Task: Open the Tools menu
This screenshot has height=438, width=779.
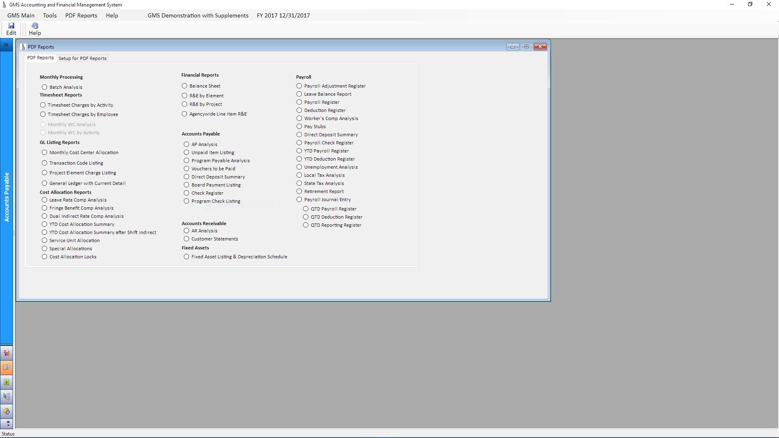Action: [x=49, y=15]
